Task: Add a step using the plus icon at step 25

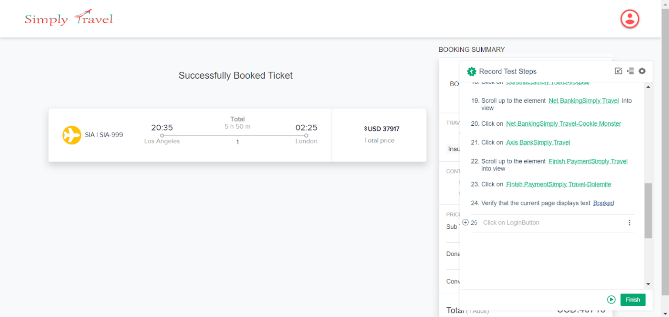Action: (x=465, y=222)
